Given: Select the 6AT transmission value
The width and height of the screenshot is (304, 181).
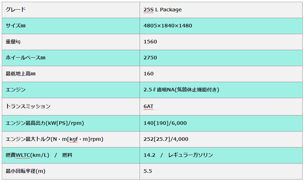Looking at the screenshot, I should coord(148,106).
